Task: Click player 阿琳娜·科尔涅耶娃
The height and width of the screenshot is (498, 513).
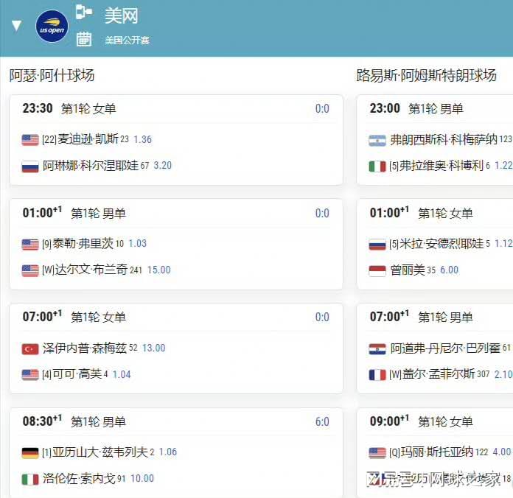Action: 91,166
